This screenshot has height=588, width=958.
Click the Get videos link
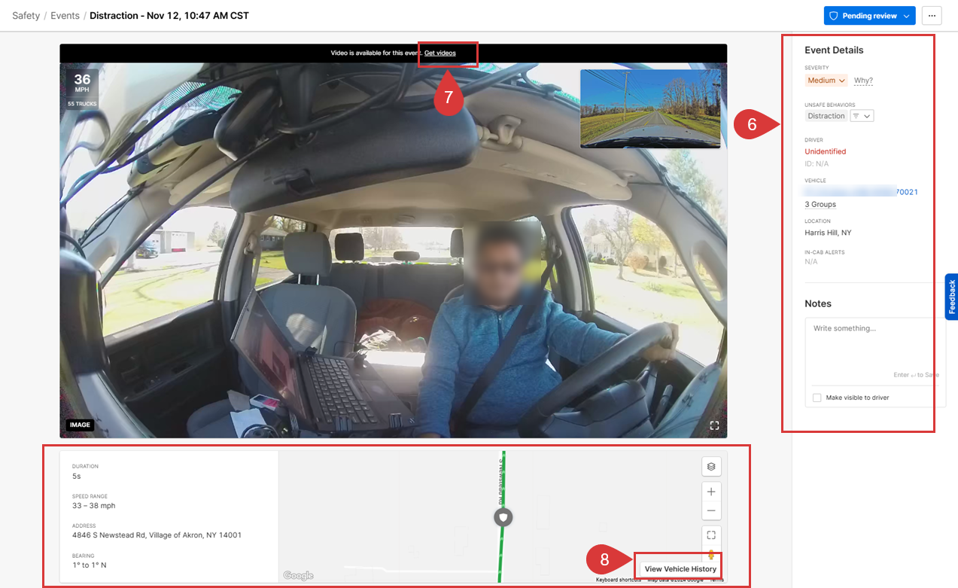tap(439, 53)
